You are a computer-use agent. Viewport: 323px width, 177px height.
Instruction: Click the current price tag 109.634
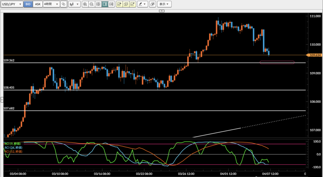point(314,55)
